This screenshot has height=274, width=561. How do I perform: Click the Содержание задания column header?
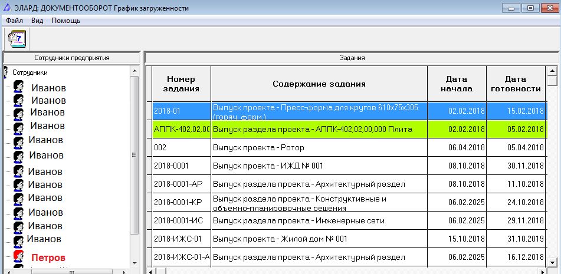point(319,84)
